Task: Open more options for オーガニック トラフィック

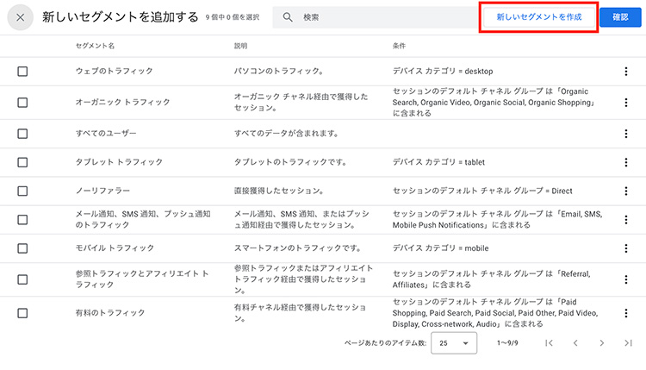Action: tap(626, 103)
